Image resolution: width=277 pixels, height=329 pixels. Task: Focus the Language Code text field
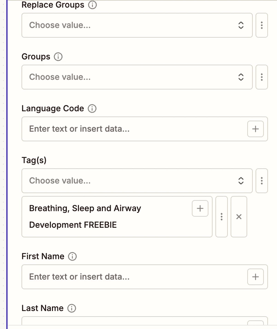pyautogui.click(x=133, y=129)
